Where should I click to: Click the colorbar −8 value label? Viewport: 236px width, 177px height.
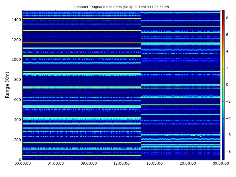228,152
